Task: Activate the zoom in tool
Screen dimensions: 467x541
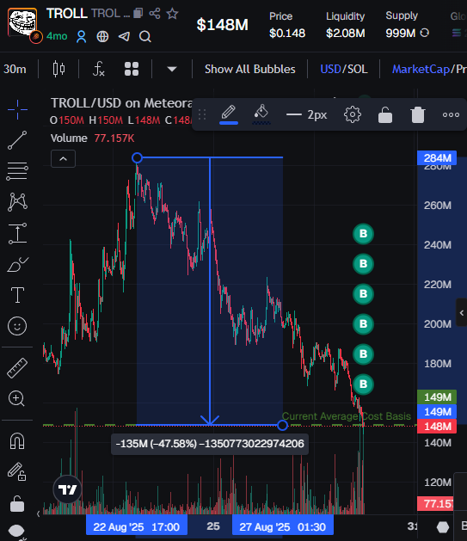Action: point(16,398)
